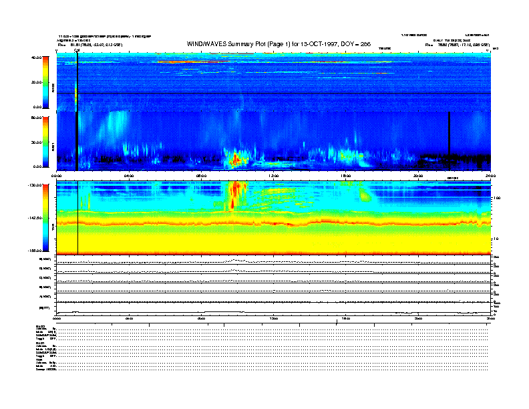Viewport: 529px width, 409px height.
Task: Click the TNR rainbow color scale bar
Action: (45, 218)
